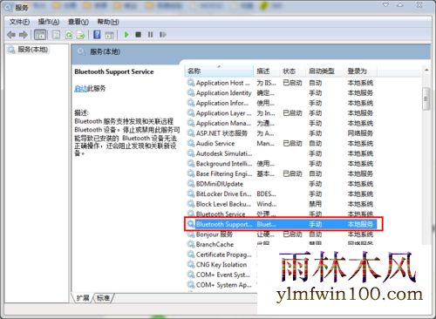Click the Man... description of Audio Service
436x319 pixels.
pos(266,143)
